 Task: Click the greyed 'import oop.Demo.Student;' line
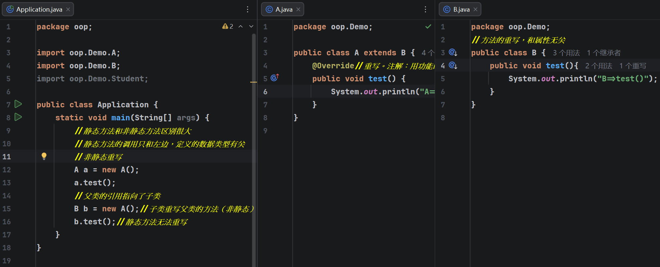pyautogui.click(x=92, y=79)
